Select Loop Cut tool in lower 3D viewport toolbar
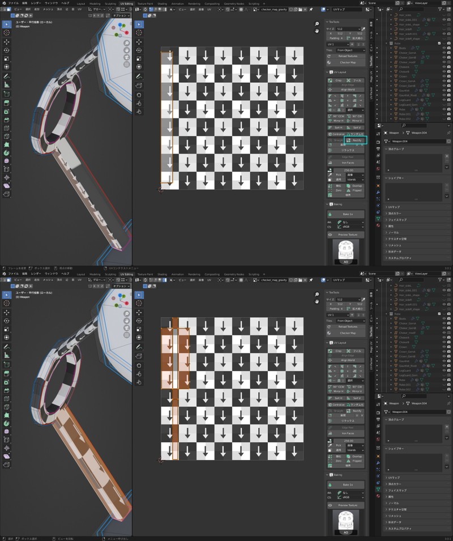Screen dimensions: 453x541 tap(7, 398)
